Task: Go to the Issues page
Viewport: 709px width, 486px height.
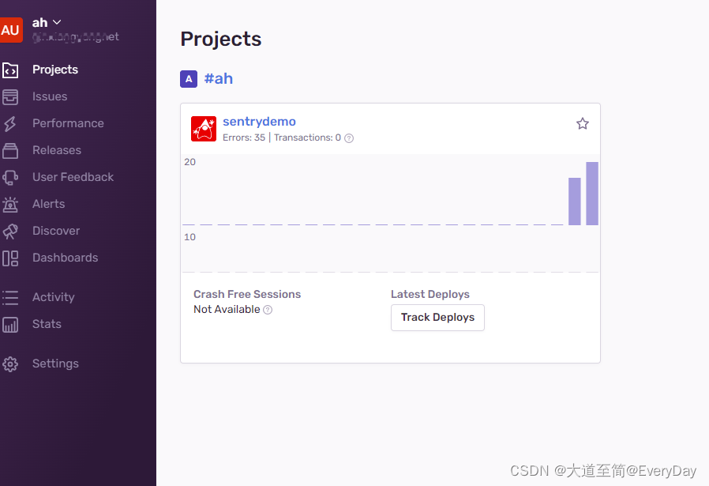Action: (x=50, y=96)
